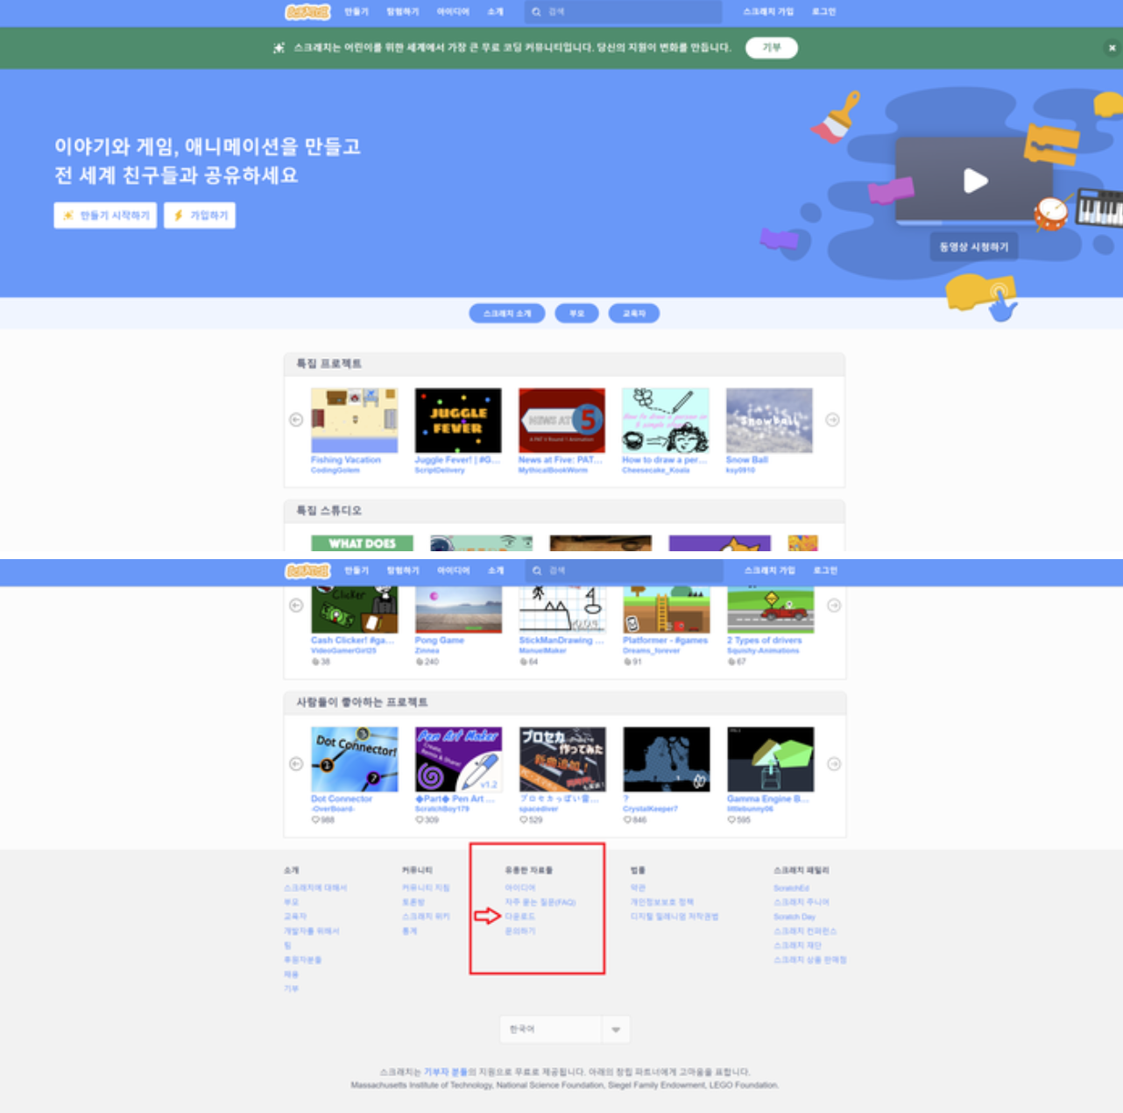
Task: Click the 커뮤니티 지침 footer link
Action: pos(426,888)
